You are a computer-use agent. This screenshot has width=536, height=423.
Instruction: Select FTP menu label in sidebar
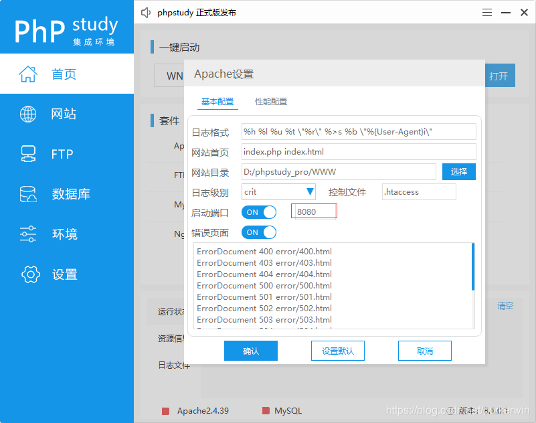point(62,154)
